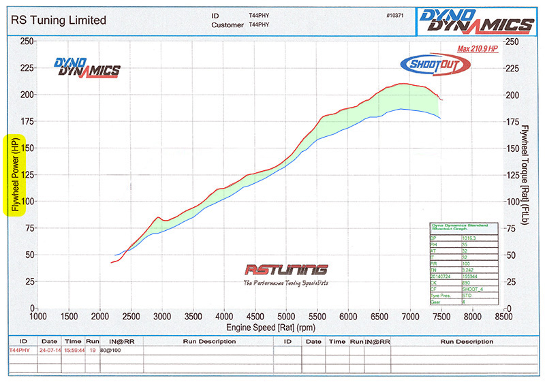Click 225 on the Flywheel Torque axis

[x=512, y=68]
